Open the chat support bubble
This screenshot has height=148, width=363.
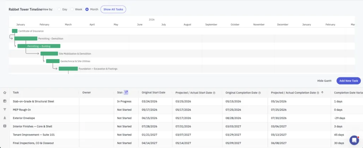pos(354,140)
